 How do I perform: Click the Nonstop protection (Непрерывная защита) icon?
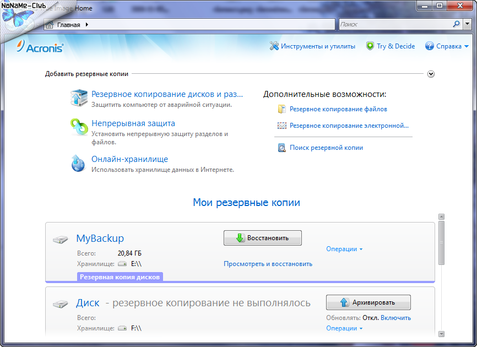coord(79,127)
